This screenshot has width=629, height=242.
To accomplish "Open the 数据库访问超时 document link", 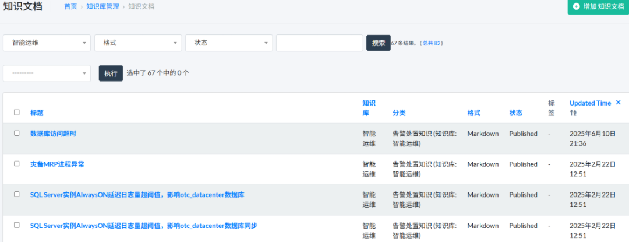I will point(53,134).
